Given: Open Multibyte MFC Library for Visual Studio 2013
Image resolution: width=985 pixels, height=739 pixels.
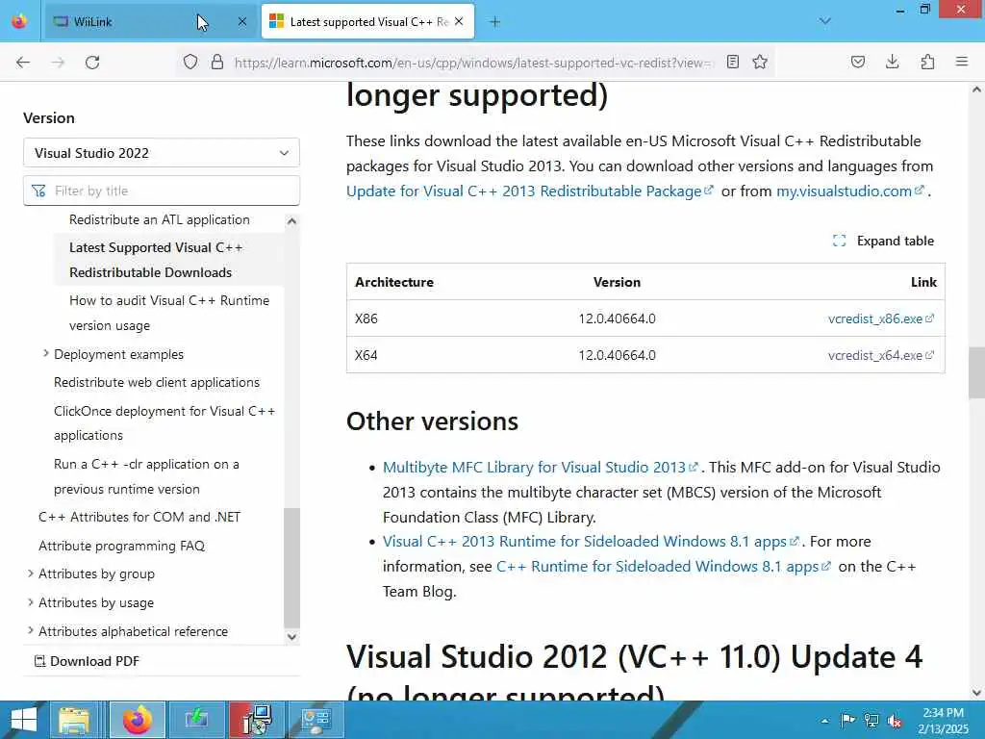Looking at the screenshot, I should click(541, 467).
